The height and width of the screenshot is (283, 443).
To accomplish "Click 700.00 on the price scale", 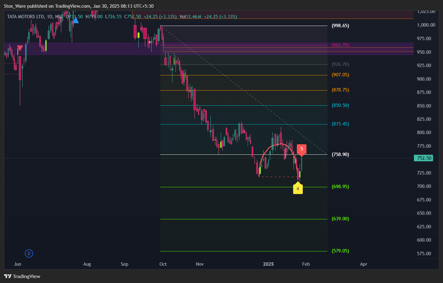I will point(424,186).
